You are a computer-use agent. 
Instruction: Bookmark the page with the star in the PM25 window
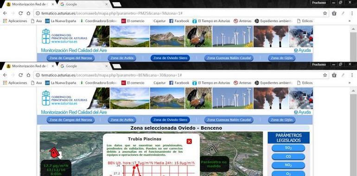[325, 13]
